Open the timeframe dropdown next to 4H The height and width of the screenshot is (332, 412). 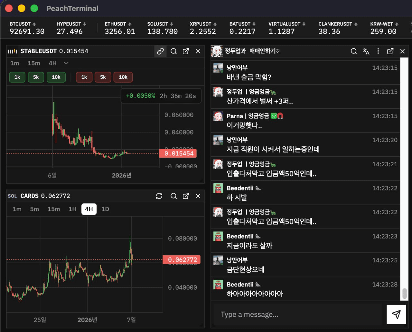[x=66, y=63]
